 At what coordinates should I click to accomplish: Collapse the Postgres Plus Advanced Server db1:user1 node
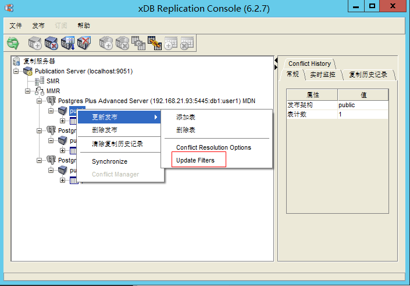(39, 101)
